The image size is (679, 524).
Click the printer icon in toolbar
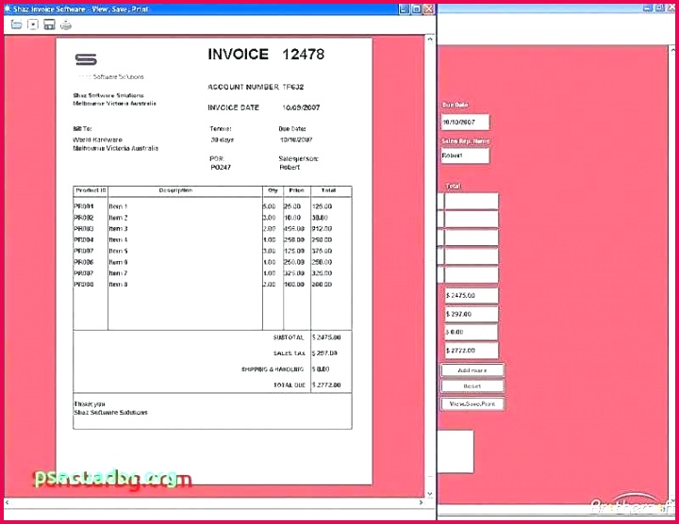(65, 25)
